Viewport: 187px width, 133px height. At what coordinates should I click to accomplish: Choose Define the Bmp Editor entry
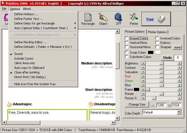click(43, 42)
